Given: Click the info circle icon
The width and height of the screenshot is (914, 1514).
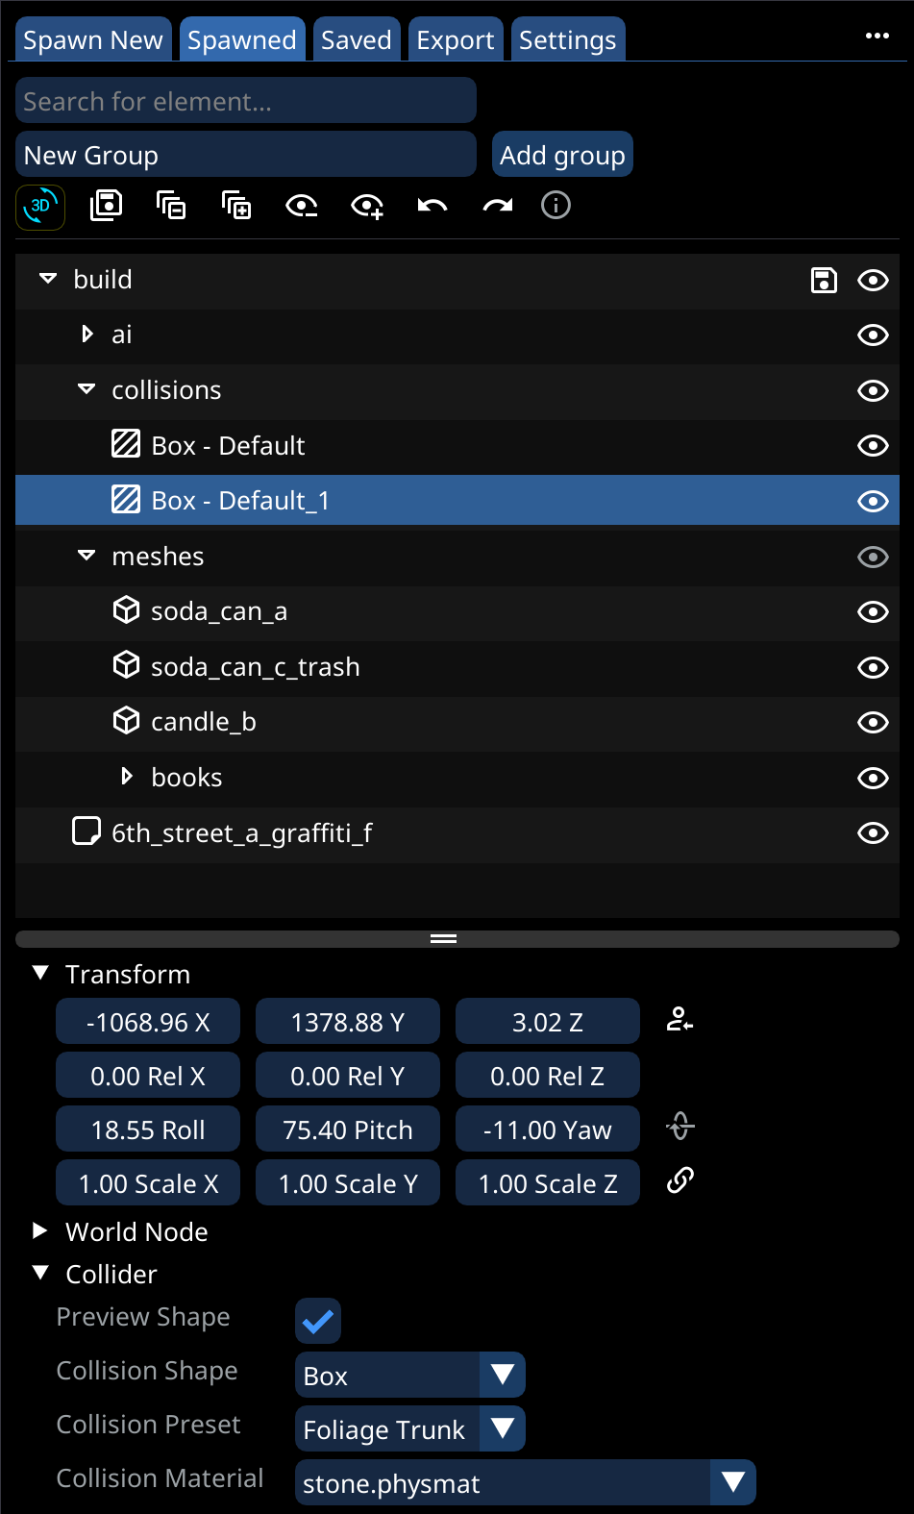Looking at the screenshot, I should (556, 206).
